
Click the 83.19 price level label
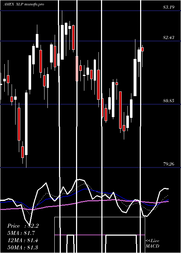169,7
